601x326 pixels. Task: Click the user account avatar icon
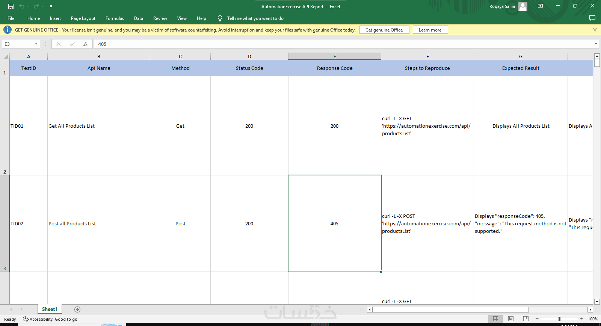coord(523,6)
